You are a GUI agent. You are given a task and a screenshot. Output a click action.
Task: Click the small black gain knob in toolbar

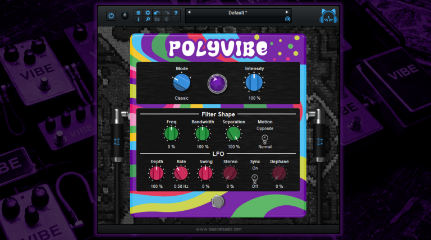point(125,16)
